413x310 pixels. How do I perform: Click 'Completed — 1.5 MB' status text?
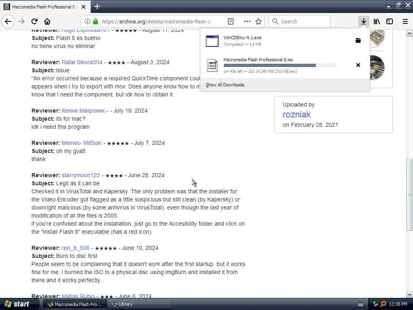(x=242, y=44)
